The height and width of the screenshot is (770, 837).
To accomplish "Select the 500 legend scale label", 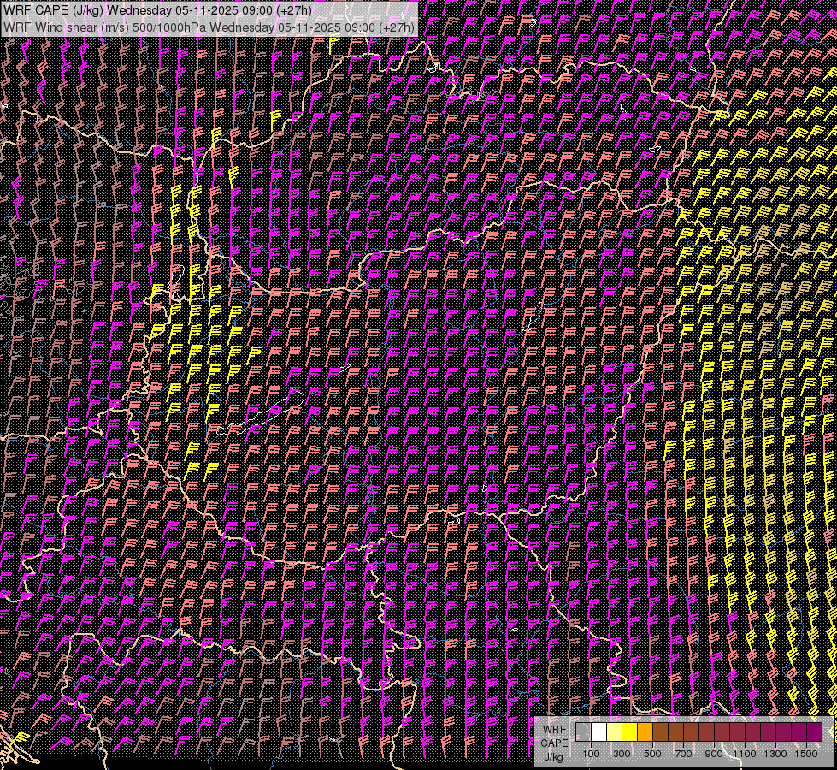I will [x=652, y=754].
